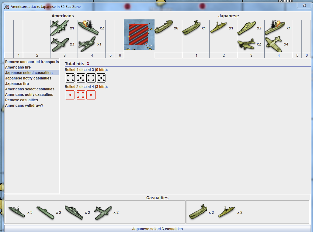The width and height of the screenshot is (313, 232).
Task: Click the American bomber unit icon
Action: [60, 28]
